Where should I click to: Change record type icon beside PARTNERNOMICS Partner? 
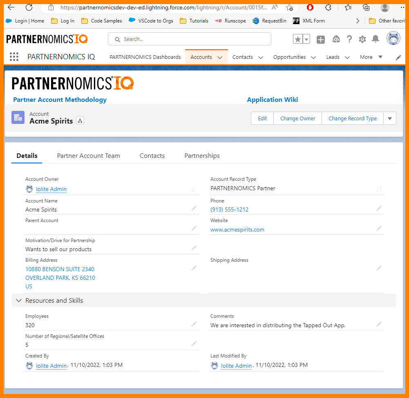point(379,189)
